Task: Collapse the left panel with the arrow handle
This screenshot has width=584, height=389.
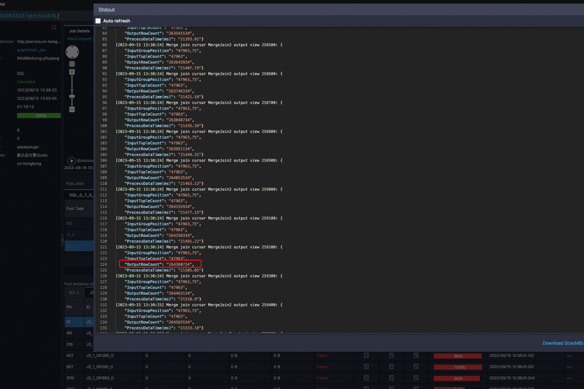Action: point(62,240)
